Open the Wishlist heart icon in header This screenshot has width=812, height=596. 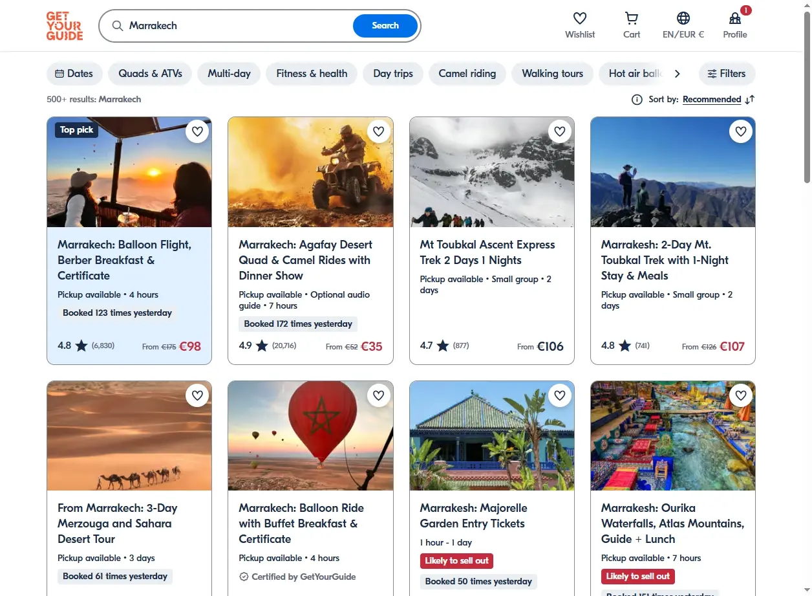click(x=580, y=18)
